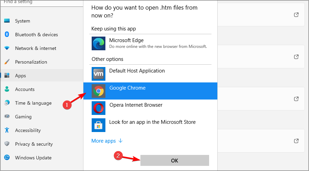Click the Bluetooth icon in sidebar

point(7,34)
